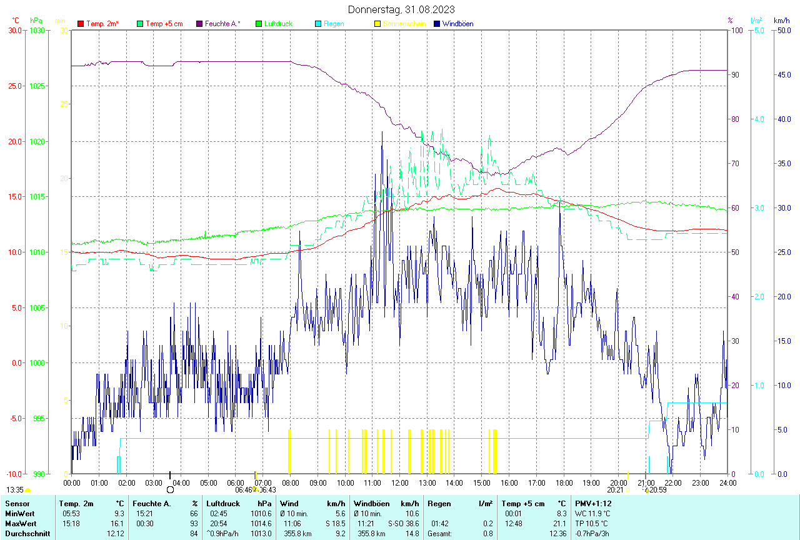Click the 12:00 tick label on the time axis
The height and width of the screenshot is (540, 800).
(x=399, y=482)
